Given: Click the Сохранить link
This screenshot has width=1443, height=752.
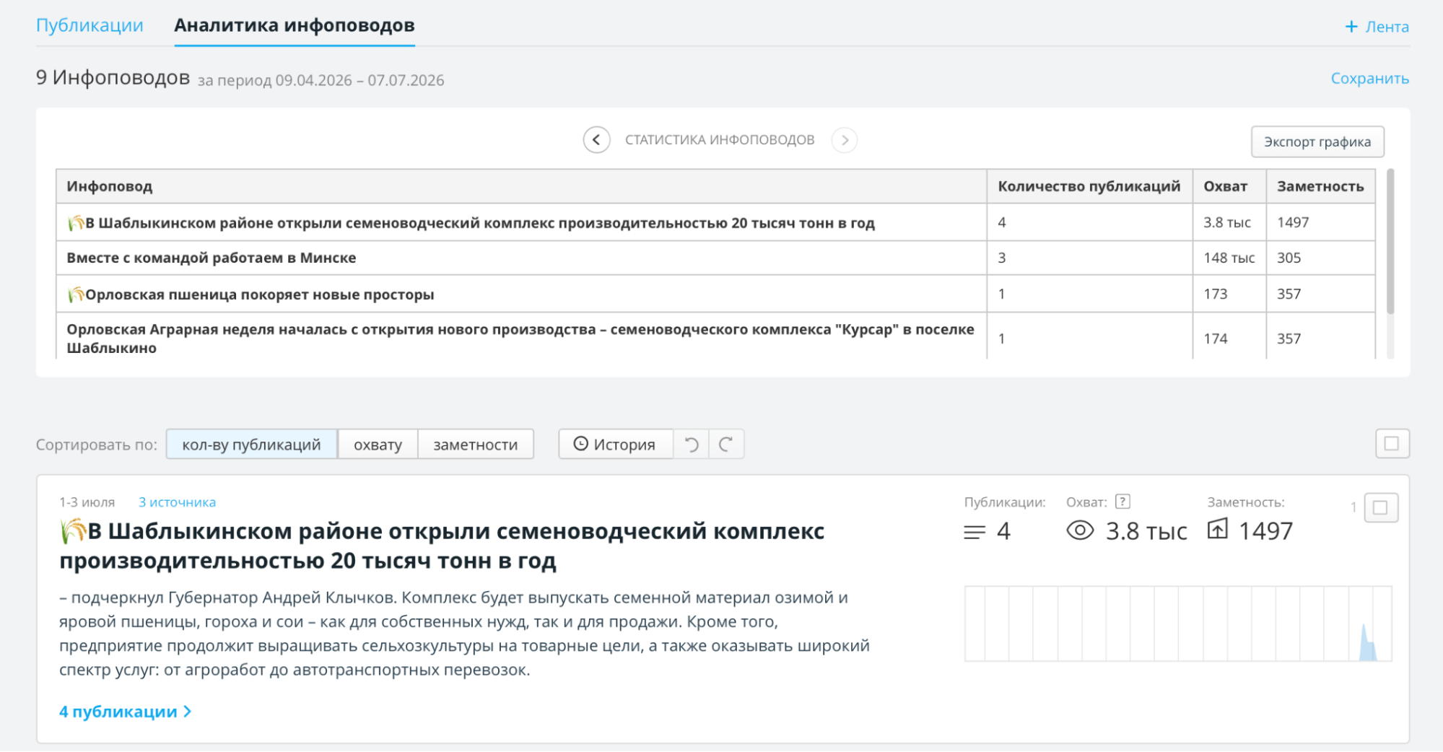Looking at the screenshot, I should [x=1369, y=78].
